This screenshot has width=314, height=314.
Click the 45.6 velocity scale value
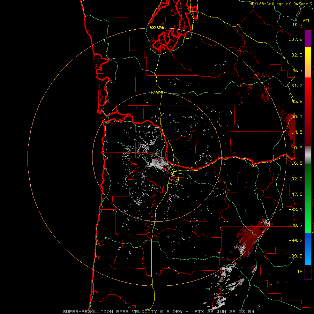coord(297,101)
